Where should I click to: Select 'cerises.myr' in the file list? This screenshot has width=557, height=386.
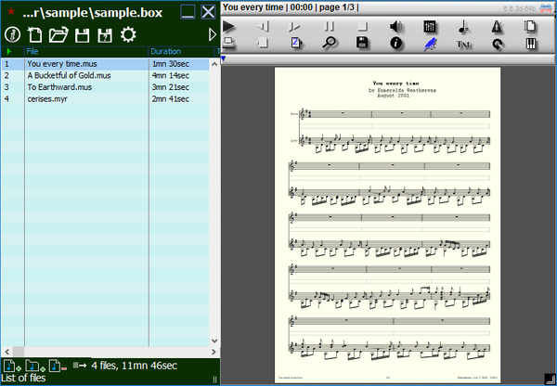[x=46, y=97]
